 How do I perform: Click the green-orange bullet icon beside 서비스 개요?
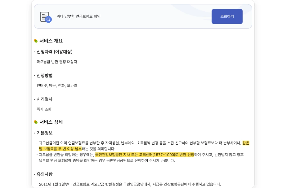click(x=36, y=41)
